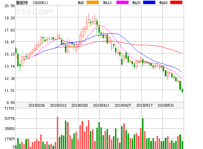203x149 pixels.
Task: Click the 71701 volume axis label
Action: (10, 108)
